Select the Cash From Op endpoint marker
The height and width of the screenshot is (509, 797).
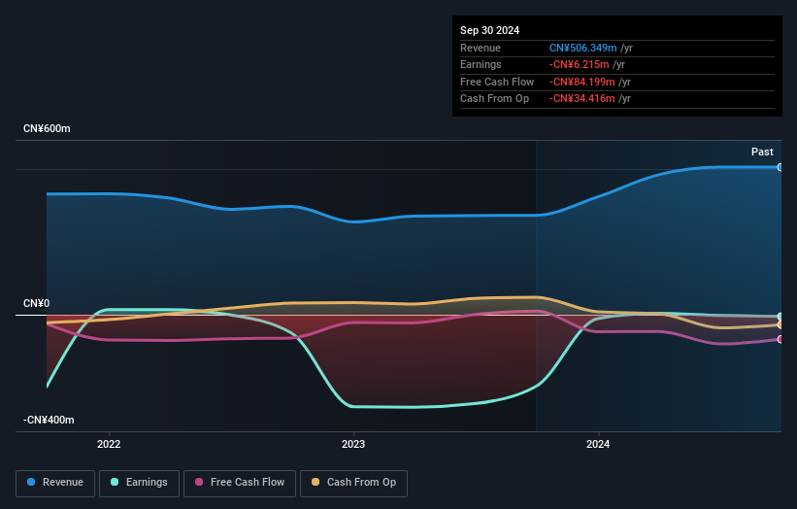(780, 325)
